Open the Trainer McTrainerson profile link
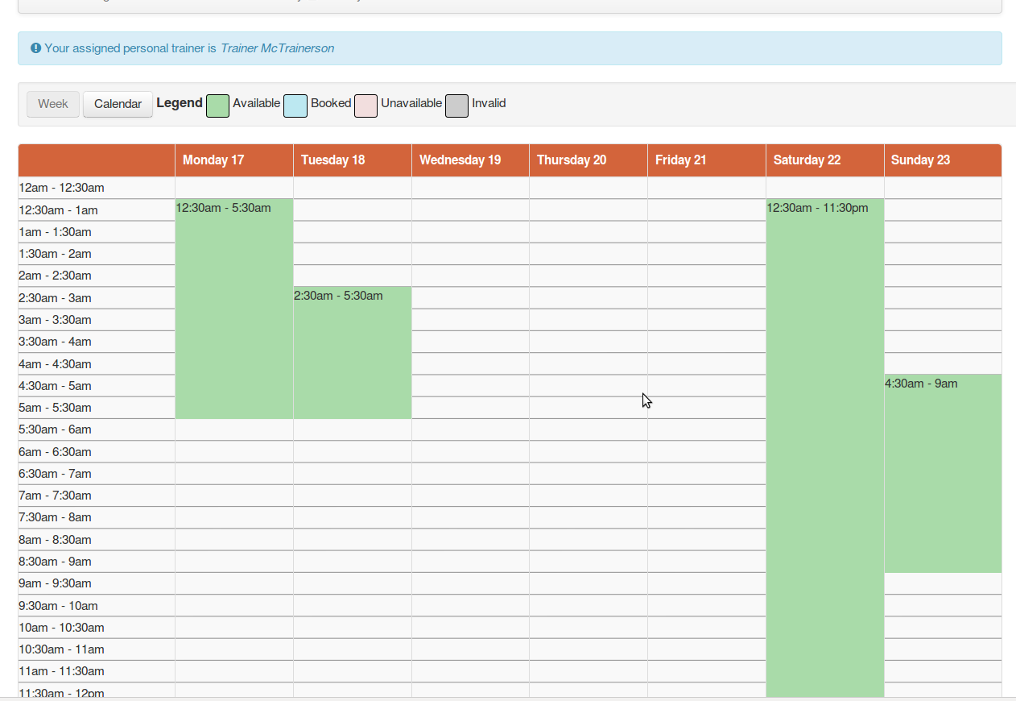 tap(277, 48)
